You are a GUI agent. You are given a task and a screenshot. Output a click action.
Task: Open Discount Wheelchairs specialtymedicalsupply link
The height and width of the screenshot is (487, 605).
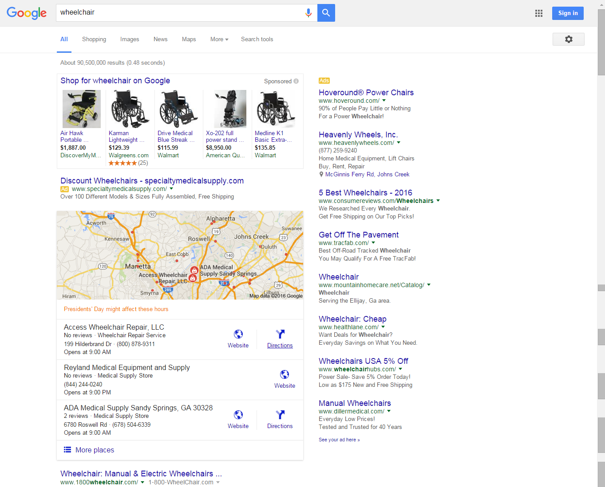click(152, 181)
